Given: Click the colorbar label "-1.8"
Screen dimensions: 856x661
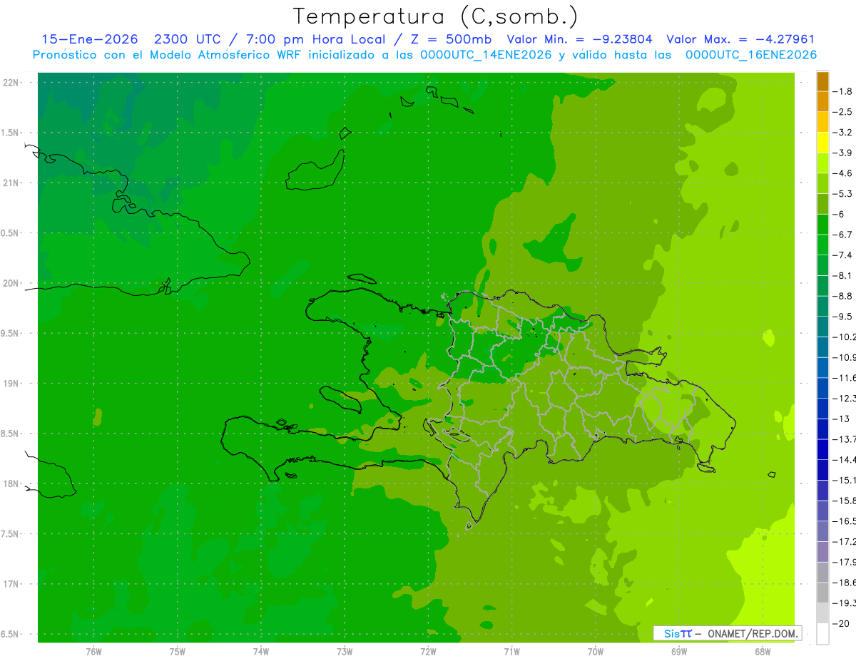Looking at the screenshot, I should click(x=842, y=91).
